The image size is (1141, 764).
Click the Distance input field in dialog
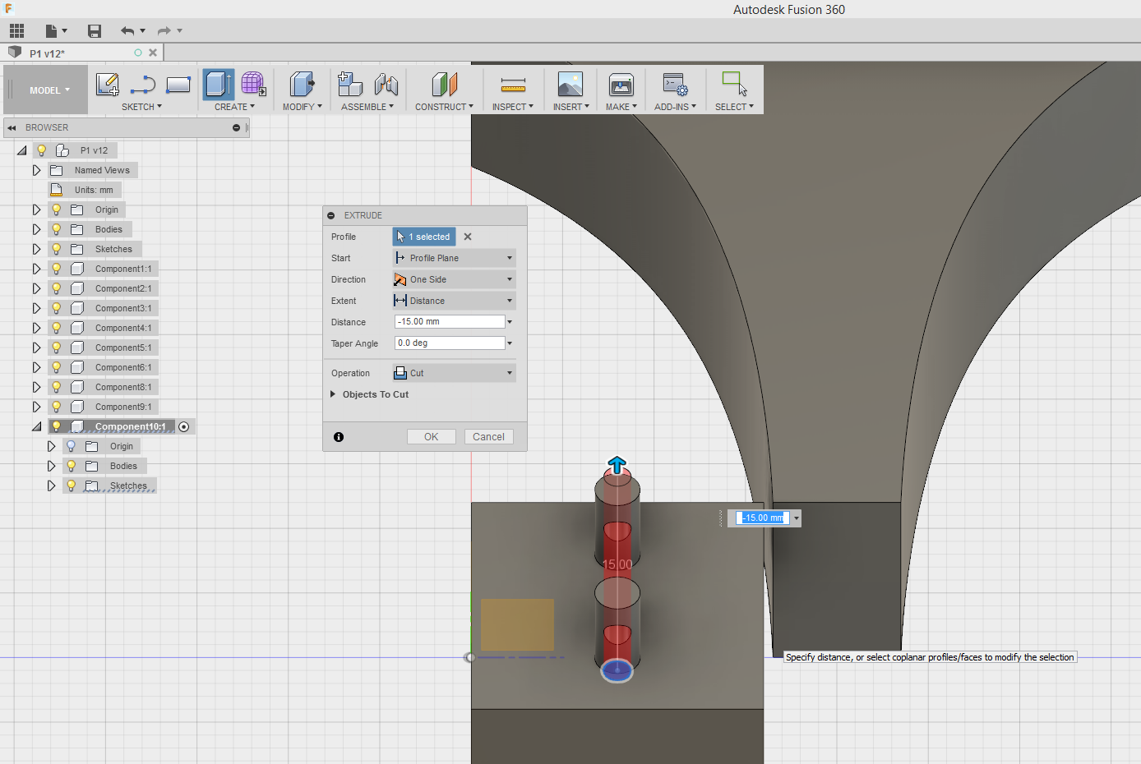[450, 322]
